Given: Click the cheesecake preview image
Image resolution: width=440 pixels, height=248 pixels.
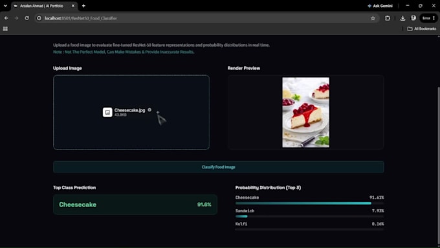Looking at the screenshot, I should click(306, 112).
